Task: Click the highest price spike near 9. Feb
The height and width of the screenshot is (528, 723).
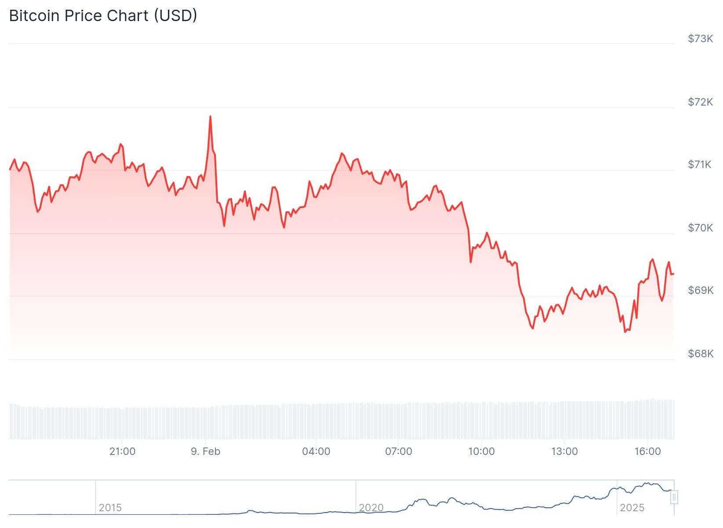Action: tap(210, 117)
